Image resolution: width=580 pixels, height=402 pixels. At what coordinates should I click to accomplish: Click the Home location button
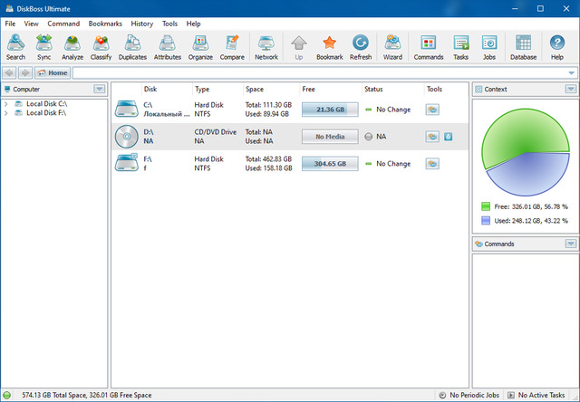click(x=53, y=72)
